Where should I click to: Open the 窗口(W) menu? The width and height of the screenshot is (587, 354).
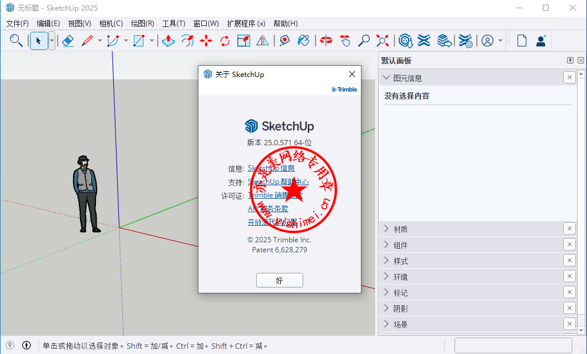pos(206,24)
